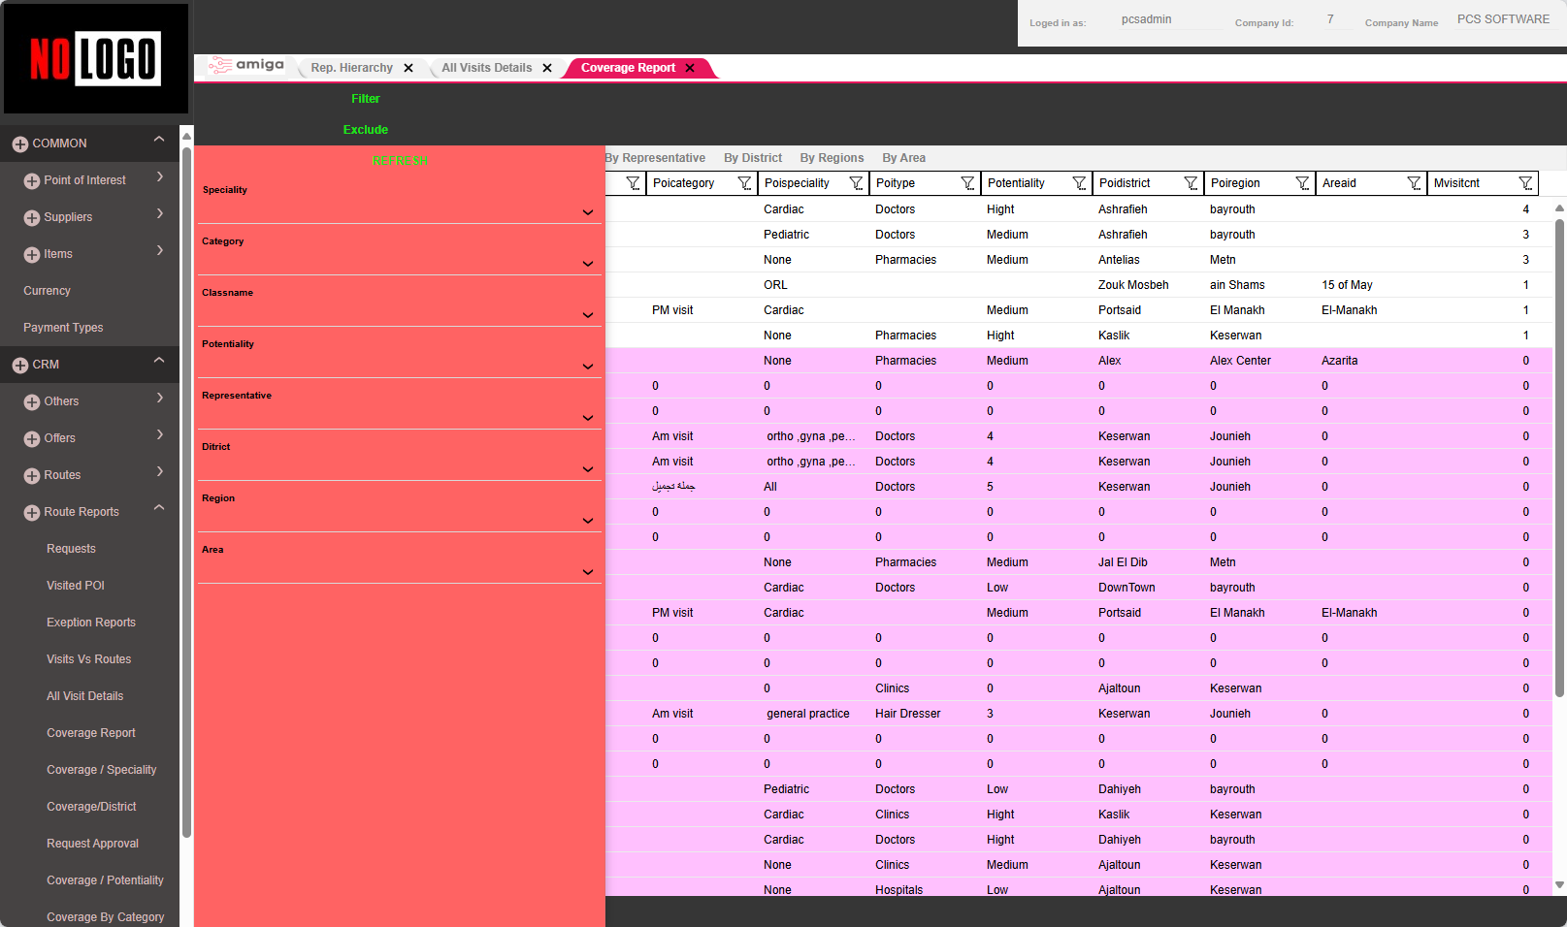Switch to the All Visits Details tab
The image size is (1567, 927).
tap(486, 68)
